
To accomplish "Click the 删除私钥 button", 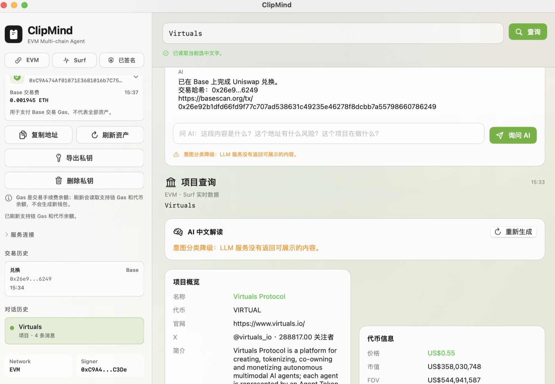I will pyautogui.click(x=74, y=181).
